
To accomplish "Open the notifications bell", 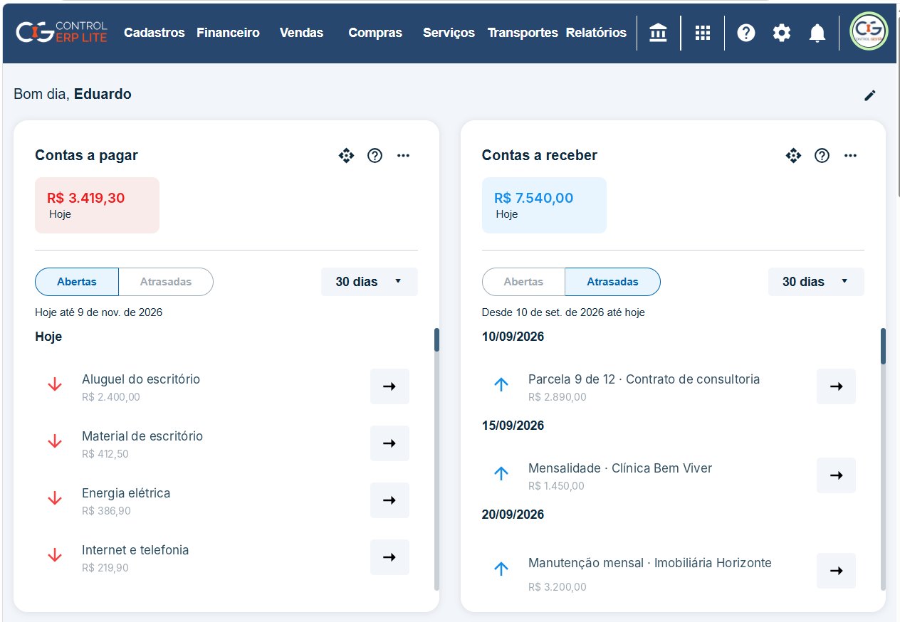I will point(817,33).
